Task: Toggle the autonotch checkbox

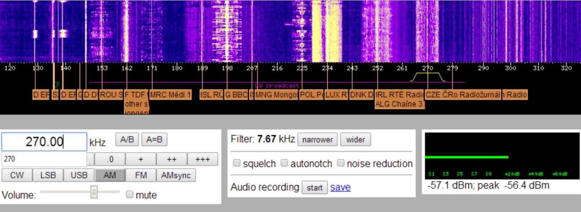Action: coord(284,163)
